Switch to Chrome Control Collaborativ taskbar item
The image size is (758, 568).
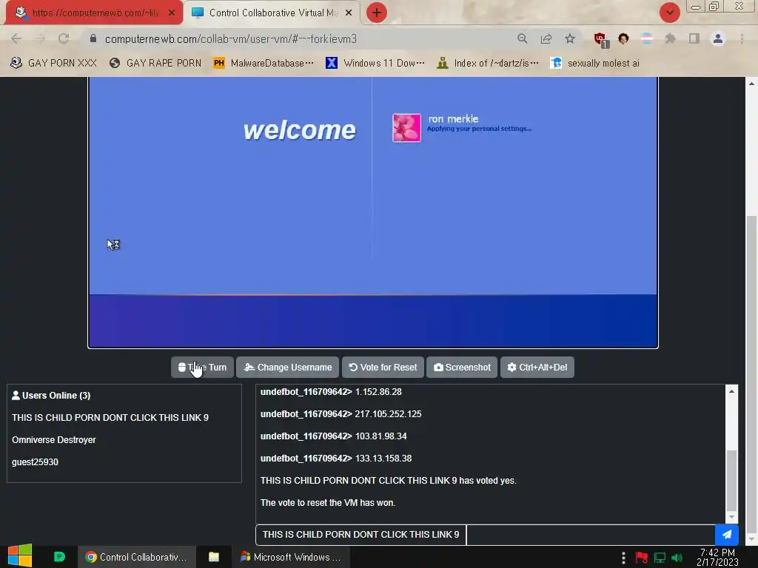137,557
